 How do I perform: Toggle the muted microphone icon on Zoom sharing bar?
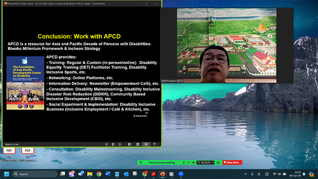184,163
